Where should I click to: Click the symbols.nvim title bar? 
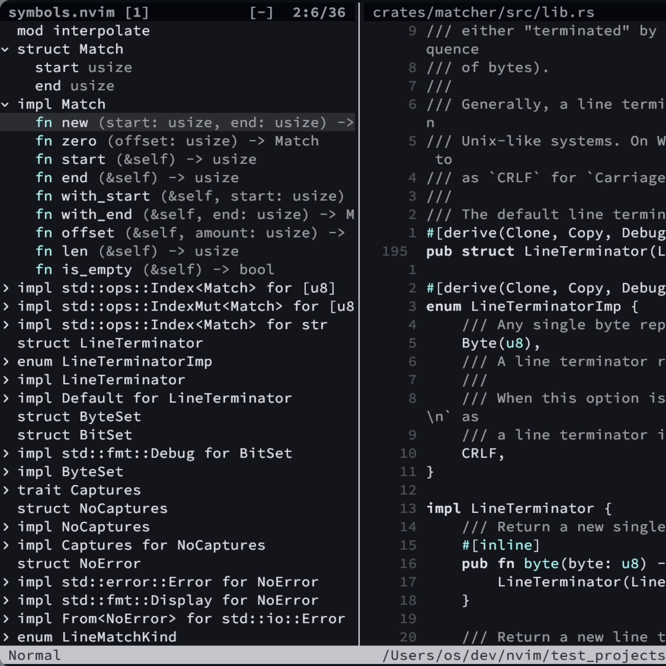62,12
